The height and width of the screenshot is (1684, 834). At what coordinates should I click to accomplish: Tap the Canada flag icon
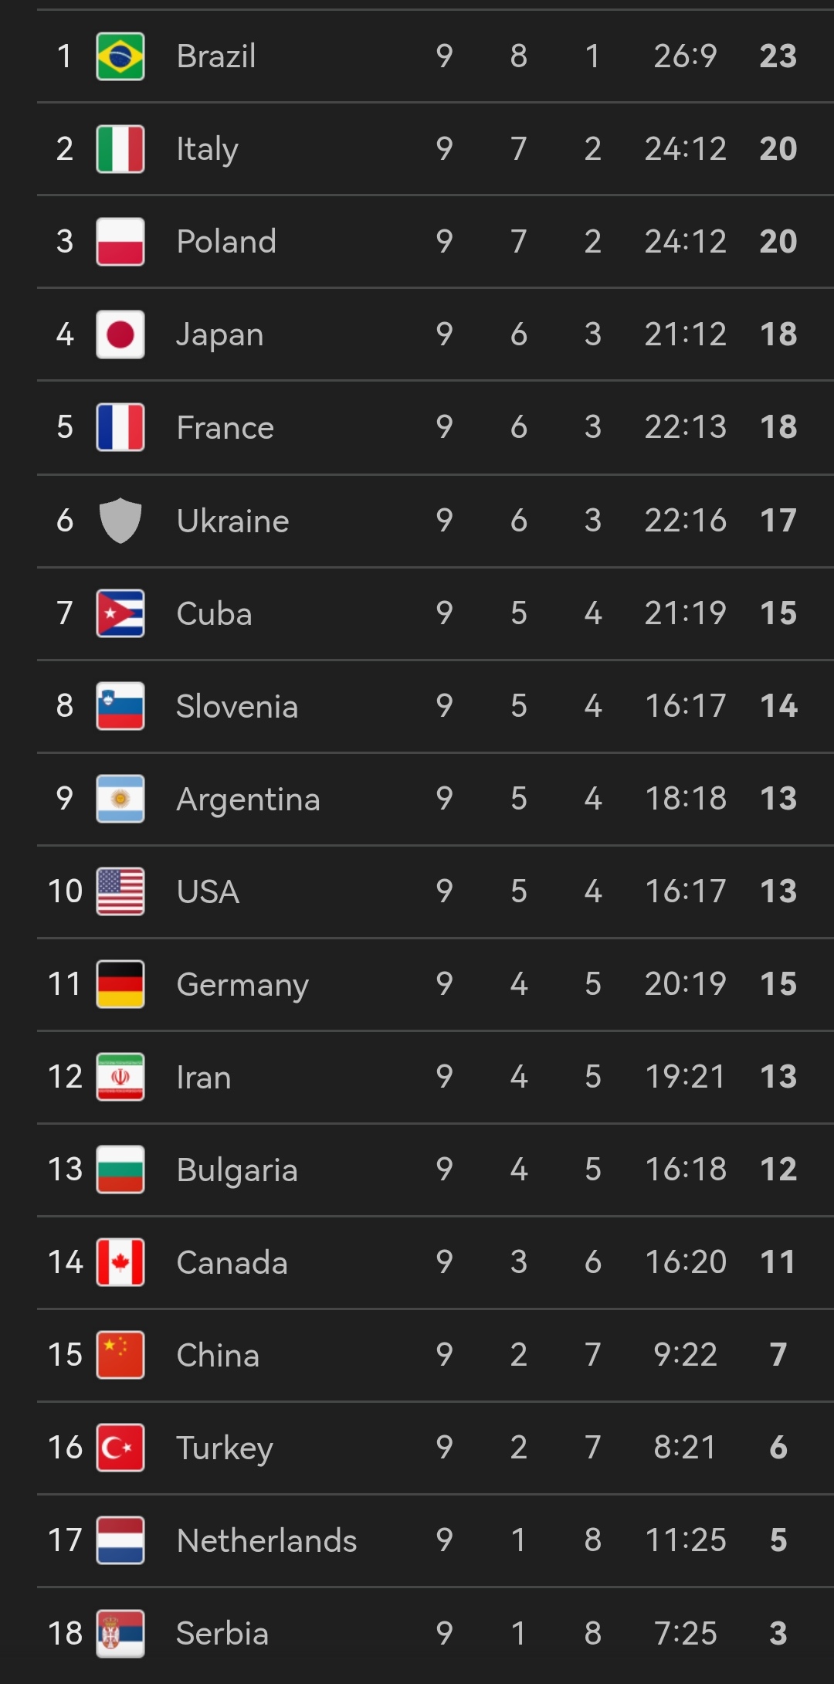120,1262
